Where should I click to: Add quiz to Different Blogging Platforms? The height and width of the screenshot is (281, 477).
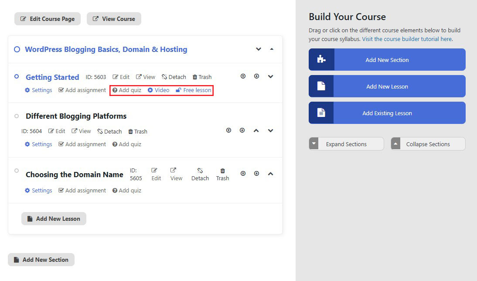(x=127, y=144)
